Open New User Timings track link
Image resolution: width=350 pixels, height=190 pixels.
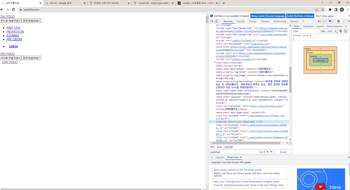(x=247, y=182)
